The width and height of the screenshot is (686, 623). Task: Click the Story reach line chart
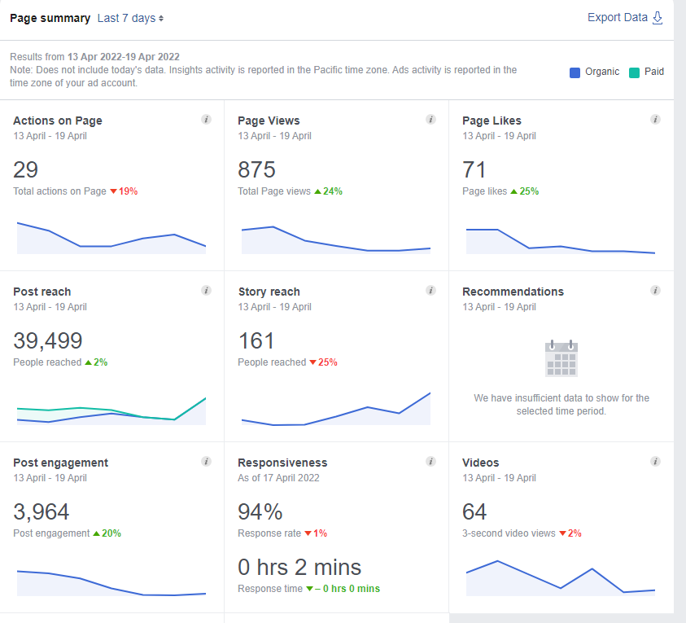(336, 409)
